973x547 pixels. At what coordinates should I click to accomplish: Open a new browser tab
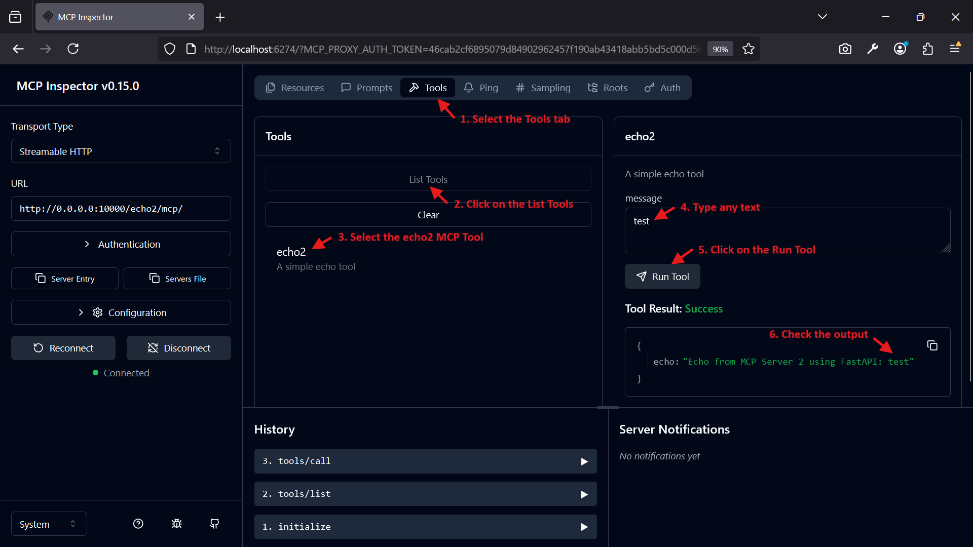220,17
